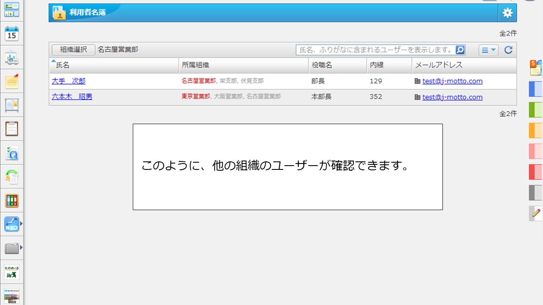This screenshot has width=543, height=305.
Task: Pick the blue sticky note color swatch
Action: tap(536, 89)
